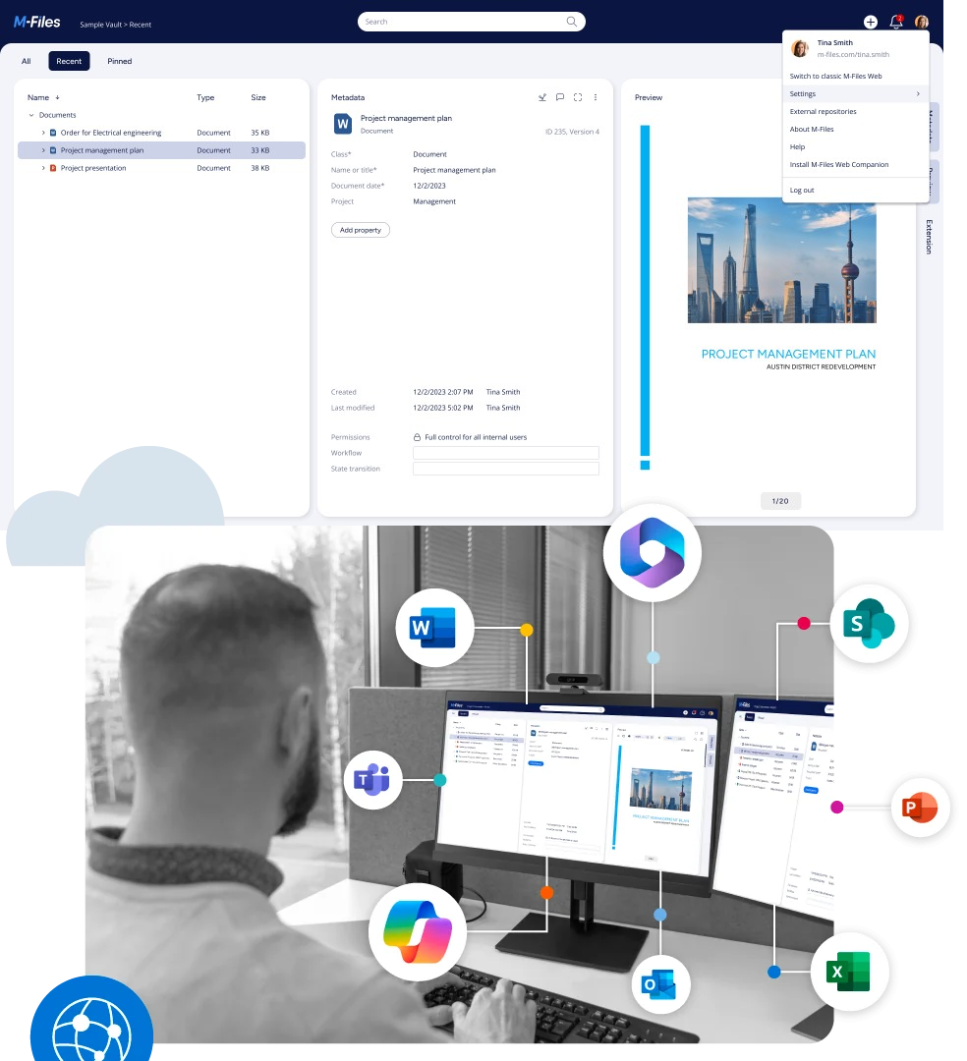Click the plus create icon in the header

tap(871, 23)
